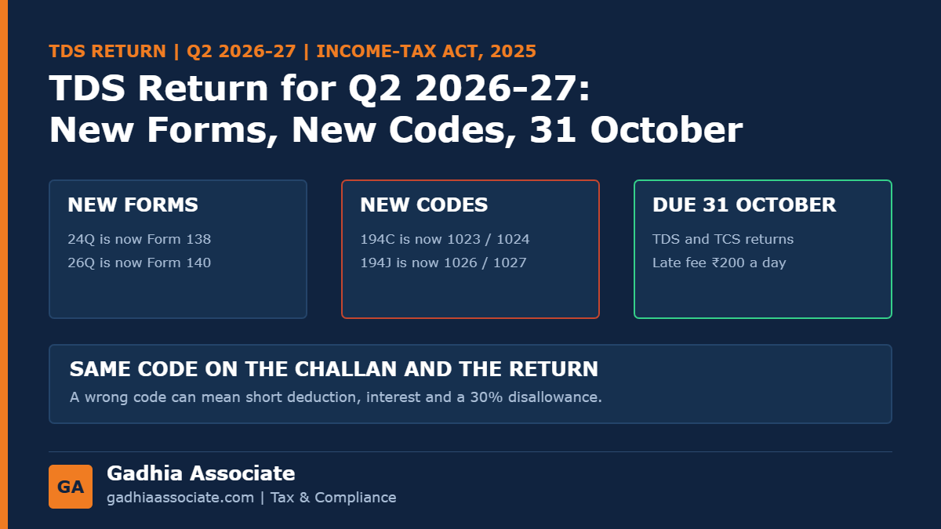Click the '194C is now 1023 / 1024' line

pos(445,239)
